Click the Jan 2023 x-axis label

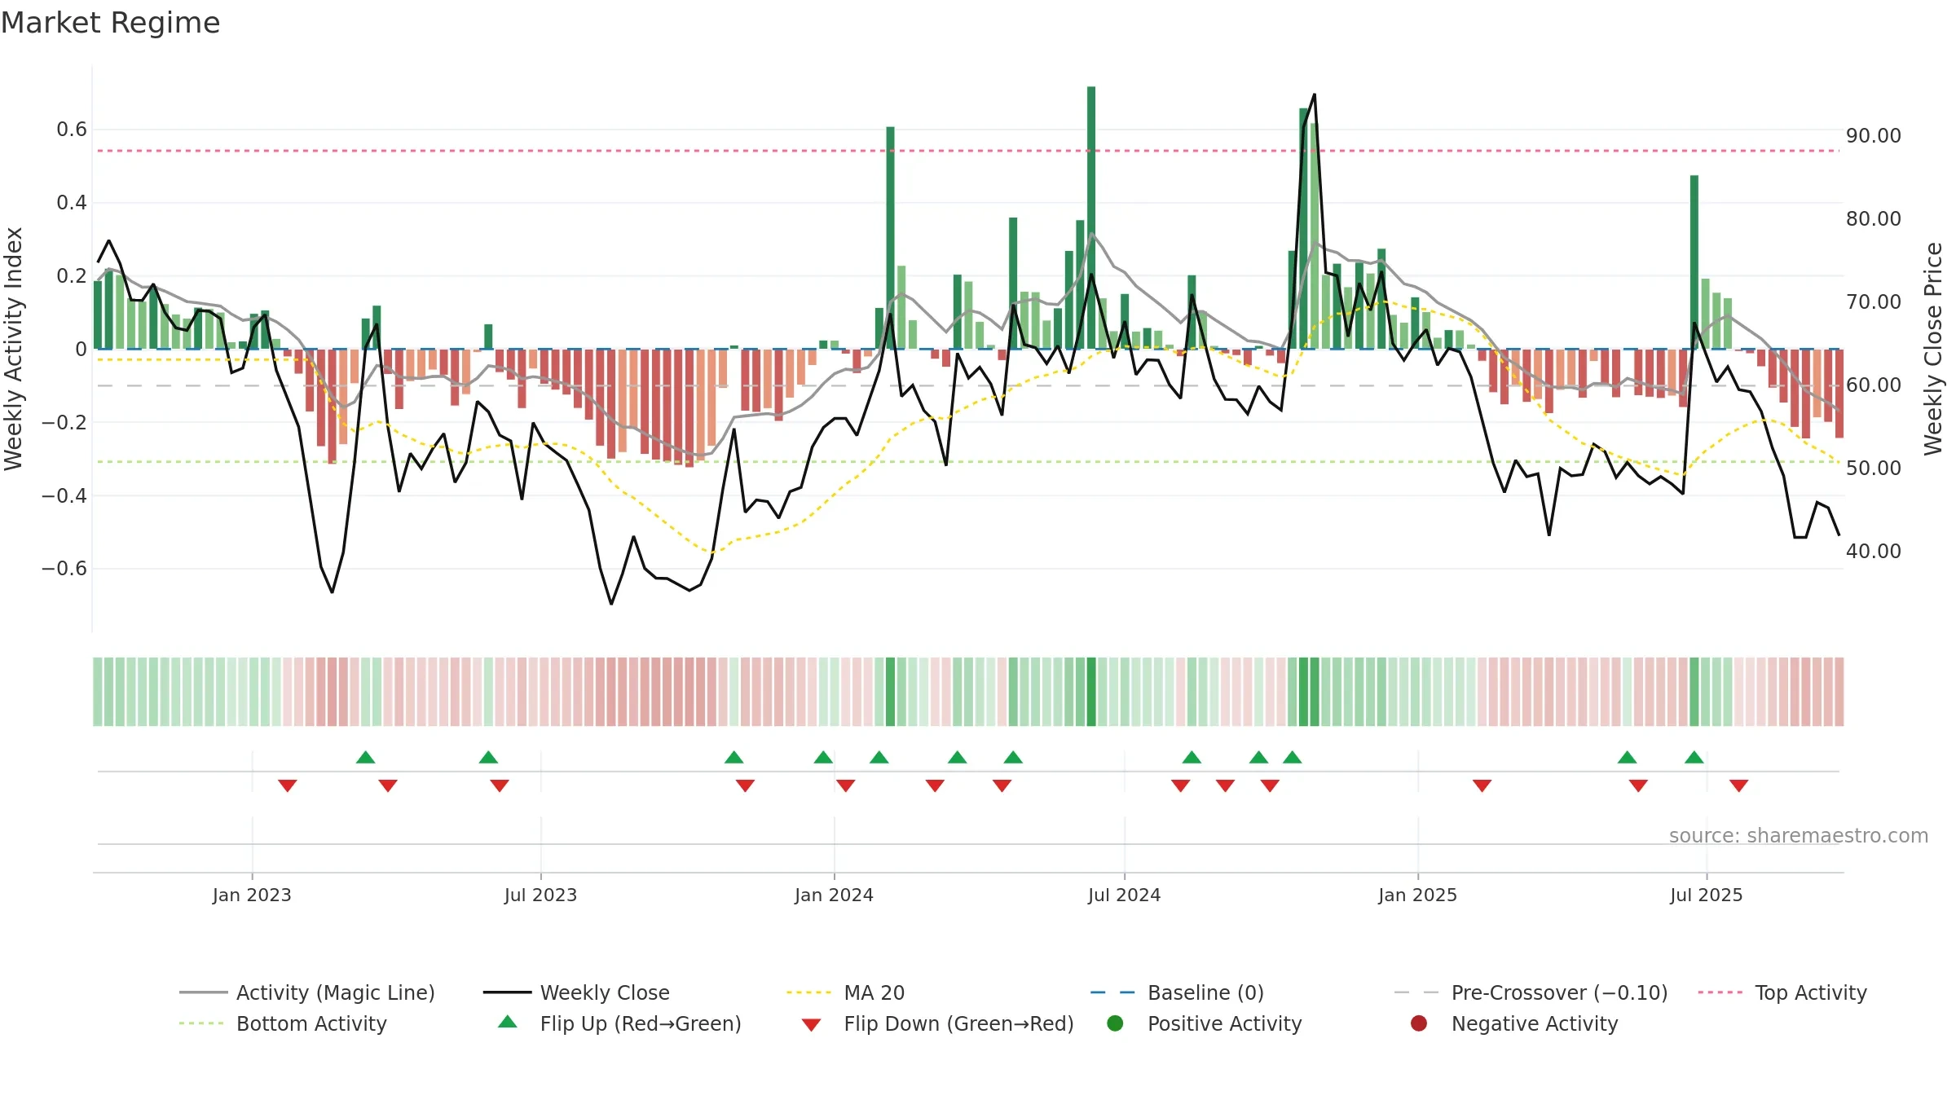coord(252,895)
